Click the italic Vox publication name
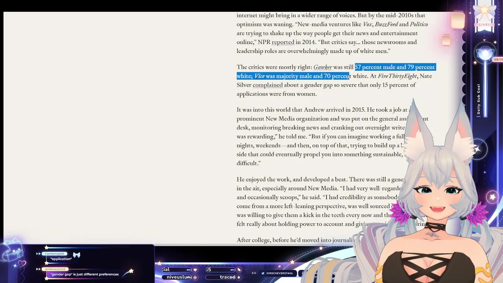The image size is (503, 283). click(367, 24)
